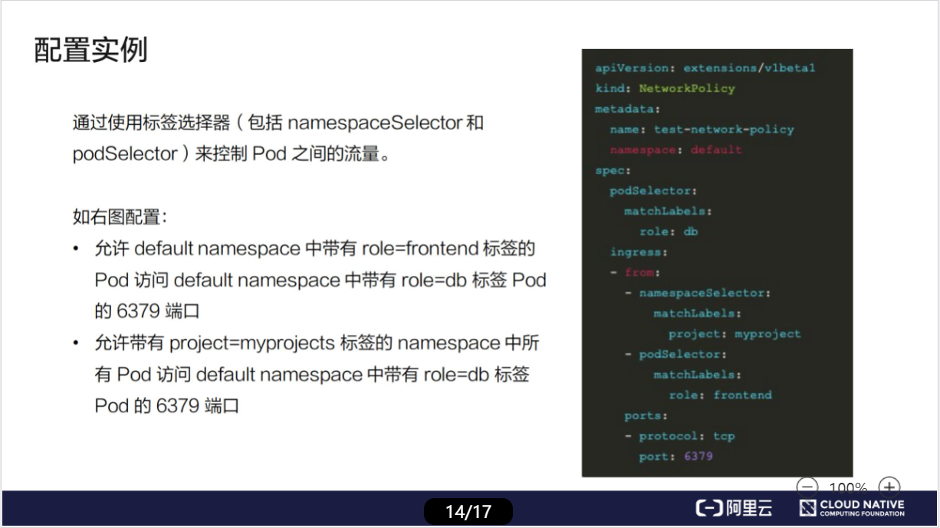940x528 pixels.
Task: Click the 14/17 page indicator
Action: pyautogui.click(x=468, y=511)
